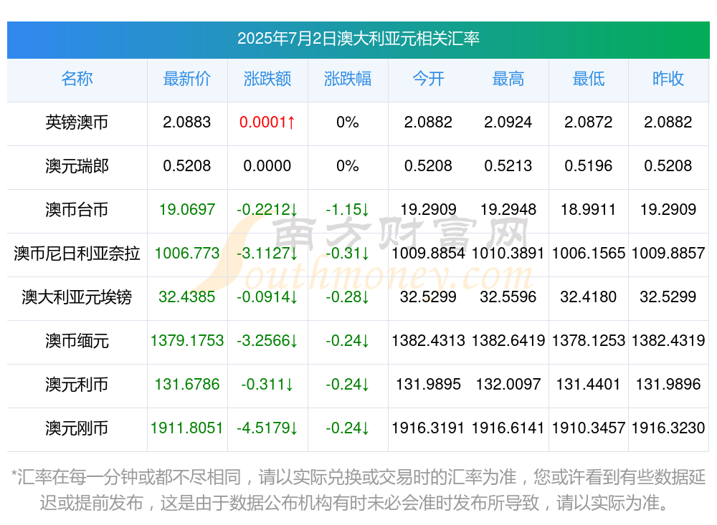Click change amount -0.0914↓
Image resolution: width=717 pixels, height=525 pixels.
[x=267, y=297]
